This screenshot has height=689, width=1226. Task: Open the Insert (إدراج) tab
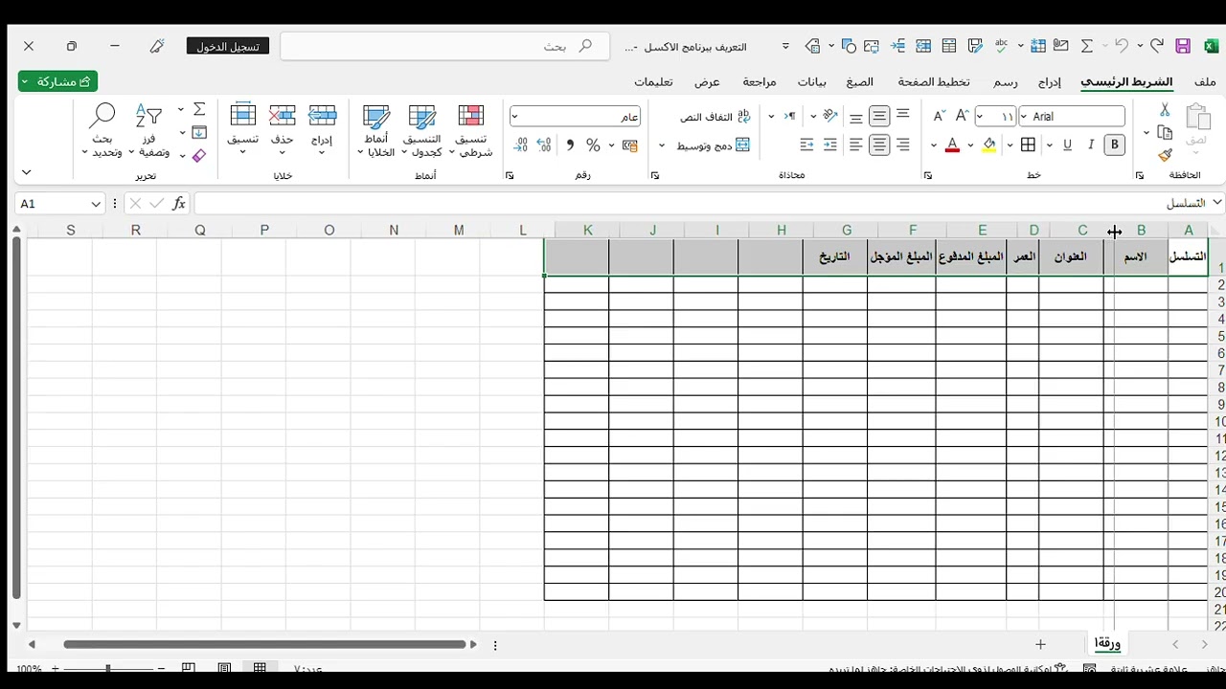click(x=1050, y=82)
